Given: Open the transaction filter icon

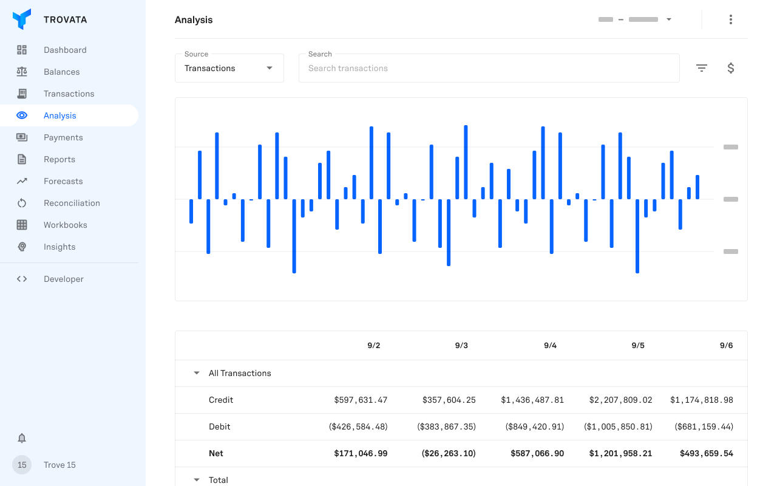Looking at the screenshot, I should 701,68.
